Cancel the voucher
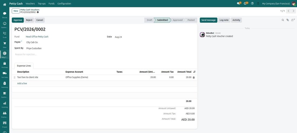 (40, 20)
